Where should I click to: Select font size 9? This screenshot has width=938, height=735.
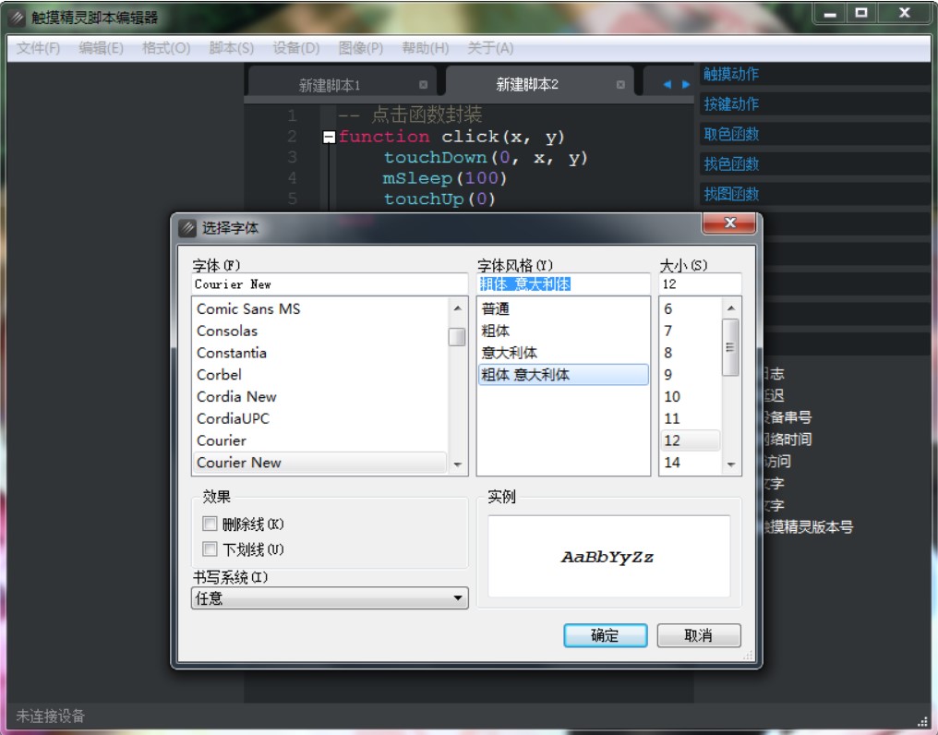point(691,375)
